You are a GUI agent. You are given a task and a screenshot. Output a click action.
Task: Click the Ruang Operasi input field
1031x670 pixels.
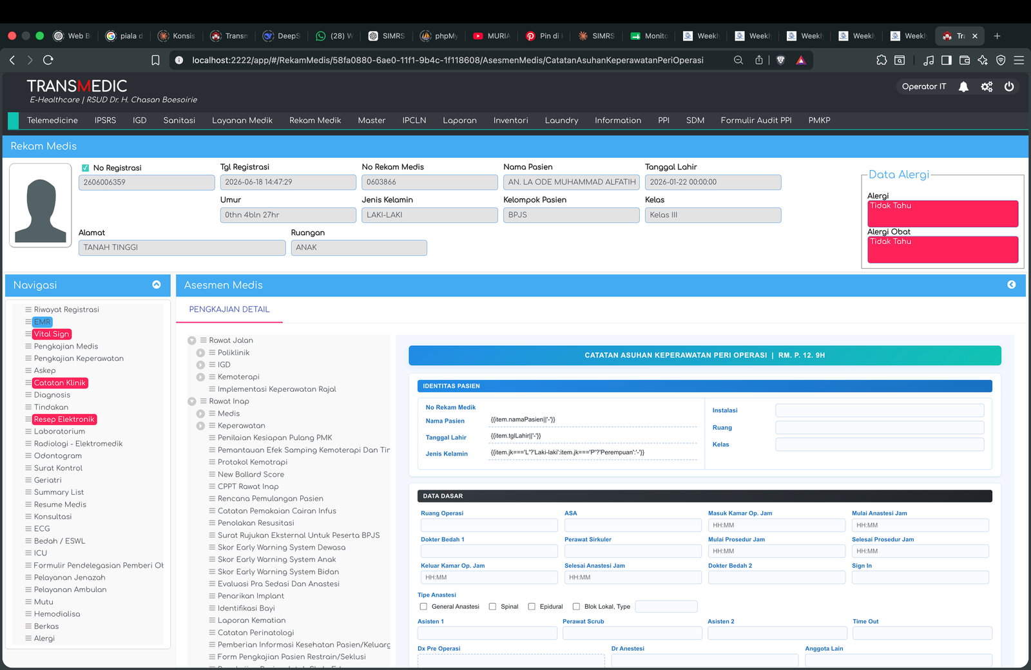489,525
